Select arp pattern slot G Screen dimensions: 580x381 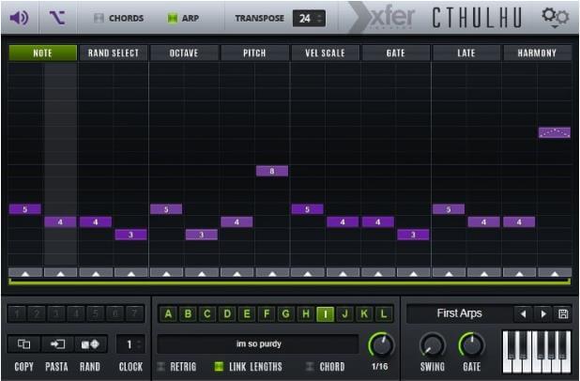click(x=286, y=314)
